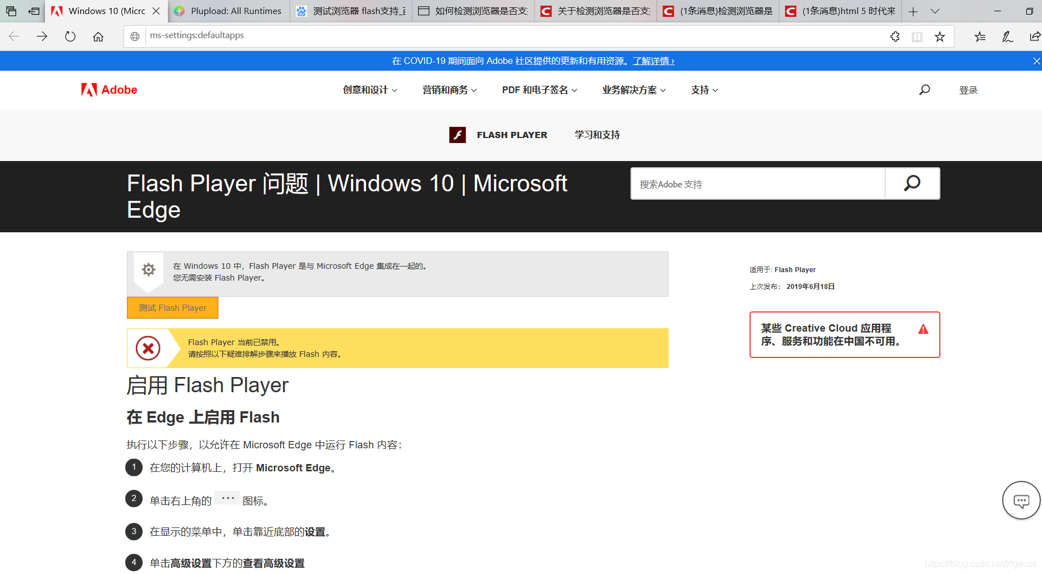Click the set tabs aside icon
1042x574 pixels.
(34, 11)
